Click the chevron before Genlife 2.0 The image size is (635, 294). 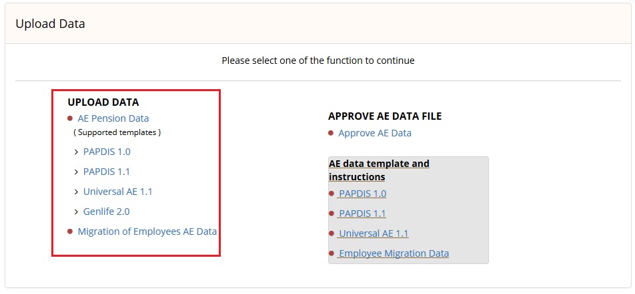(76, 212)
